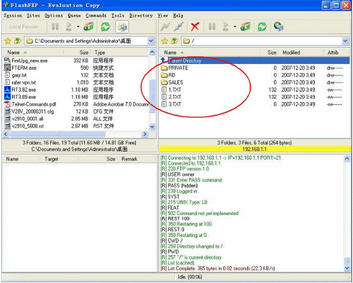353x283 pixels.
Task: Open the remote transfer dropdown arrow
Action: click(235, 27)
